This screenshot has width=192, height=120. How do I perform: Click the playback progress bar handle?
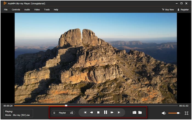tap(66, 105)
